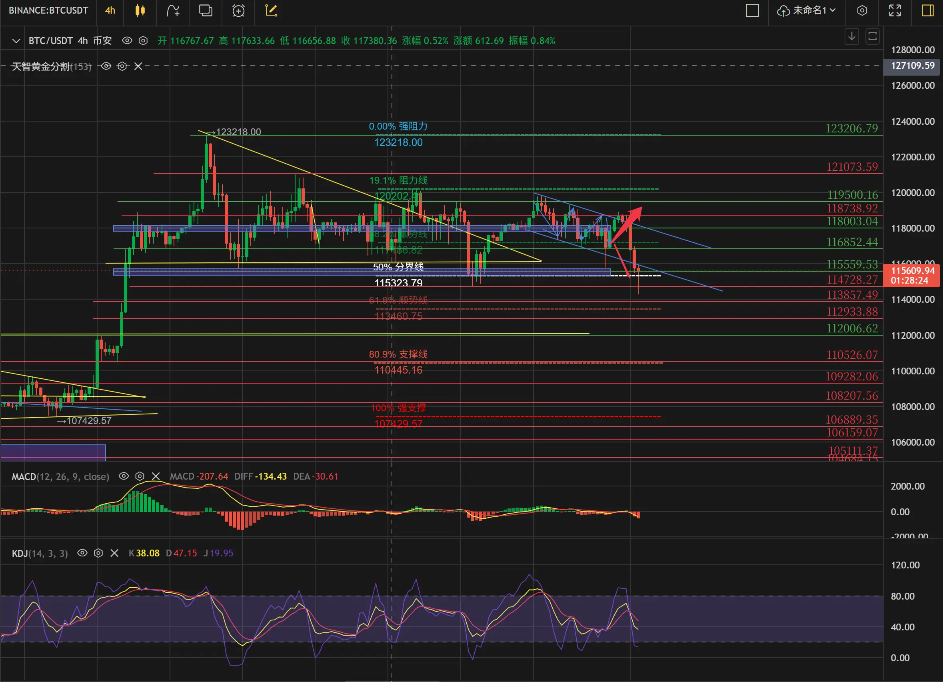Screen dimensions: 943x682
Task: Remove the MACD indicator
Action: tap(156, 476)
